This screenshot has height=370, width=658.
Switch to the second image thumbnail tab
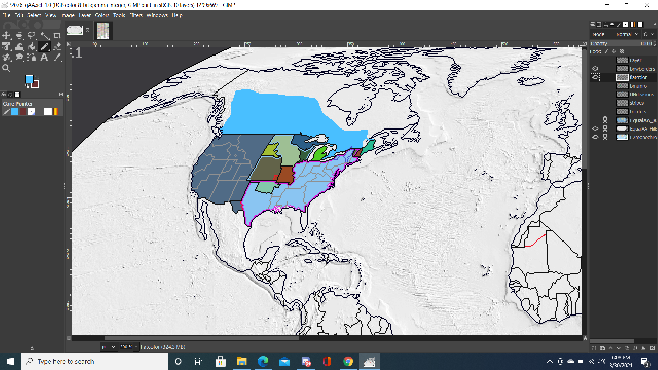103,30
